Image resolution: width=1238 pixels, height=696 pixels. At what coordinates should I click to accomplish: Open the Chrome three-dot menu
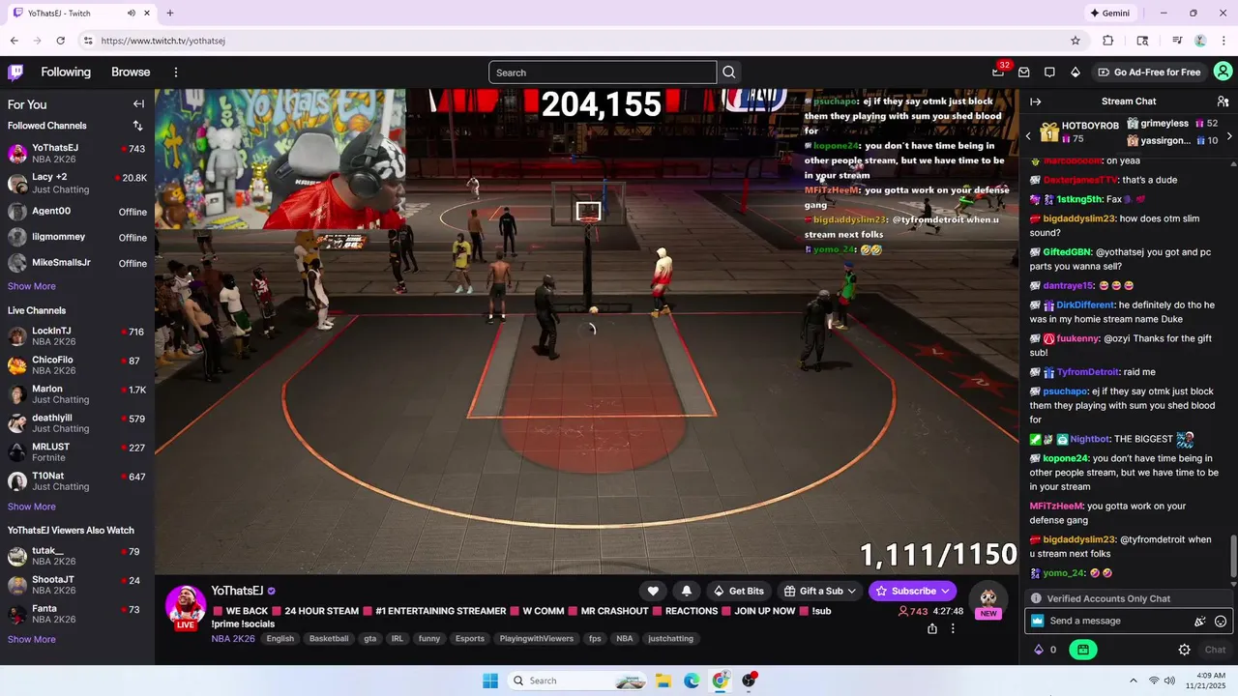tap(1223, 41)
